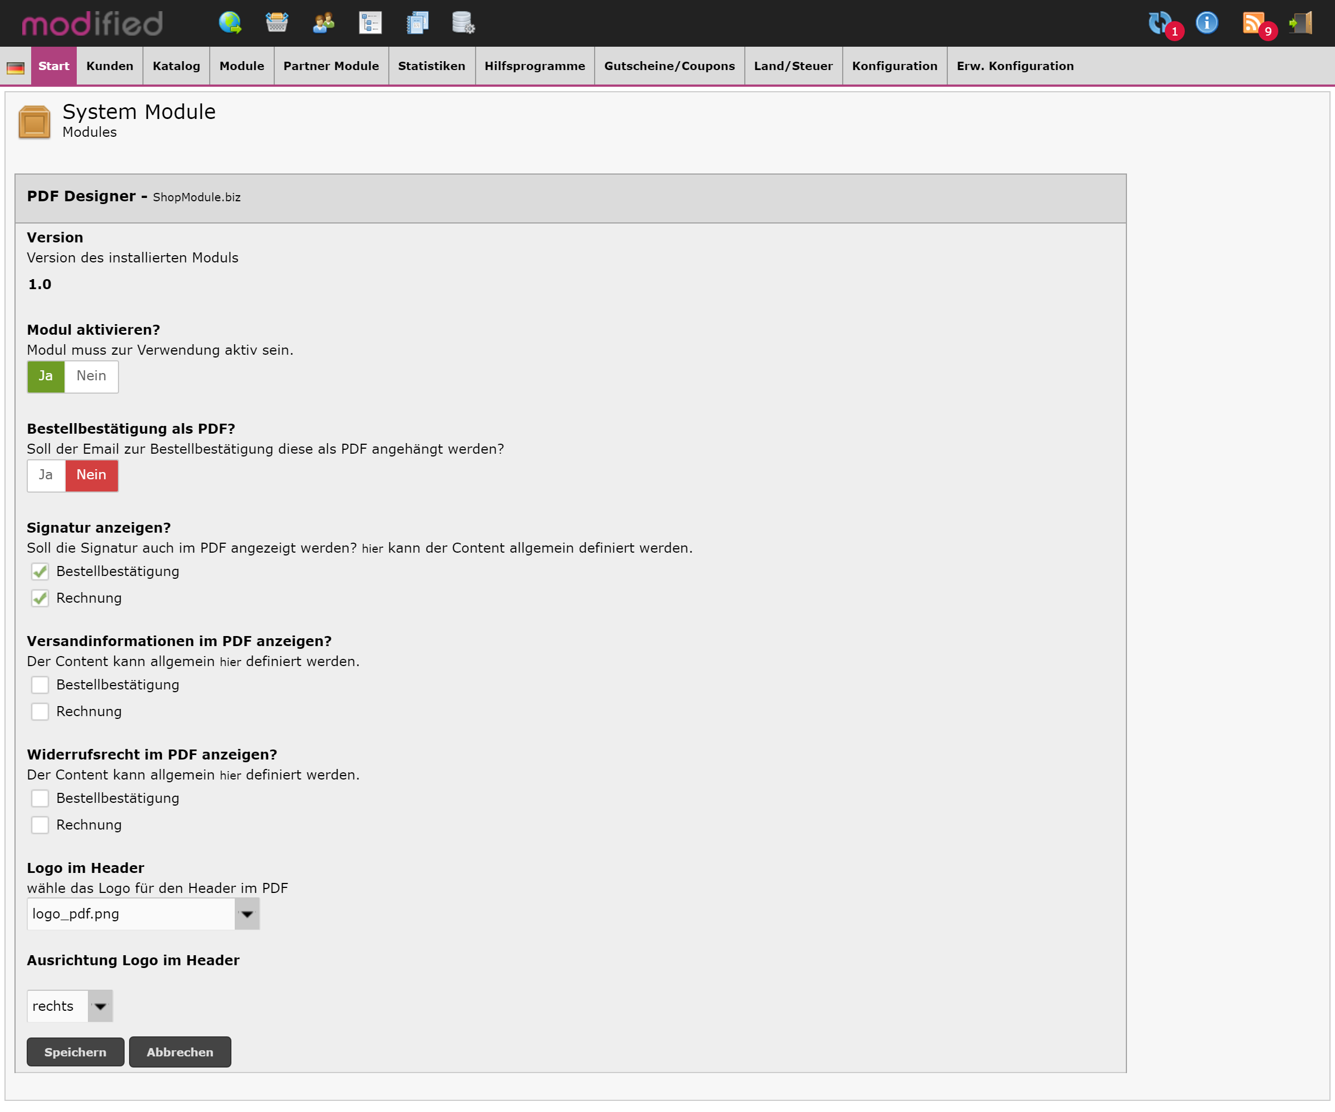Open the RSS news feed icon
1335x1112 pixels.
1253,23
